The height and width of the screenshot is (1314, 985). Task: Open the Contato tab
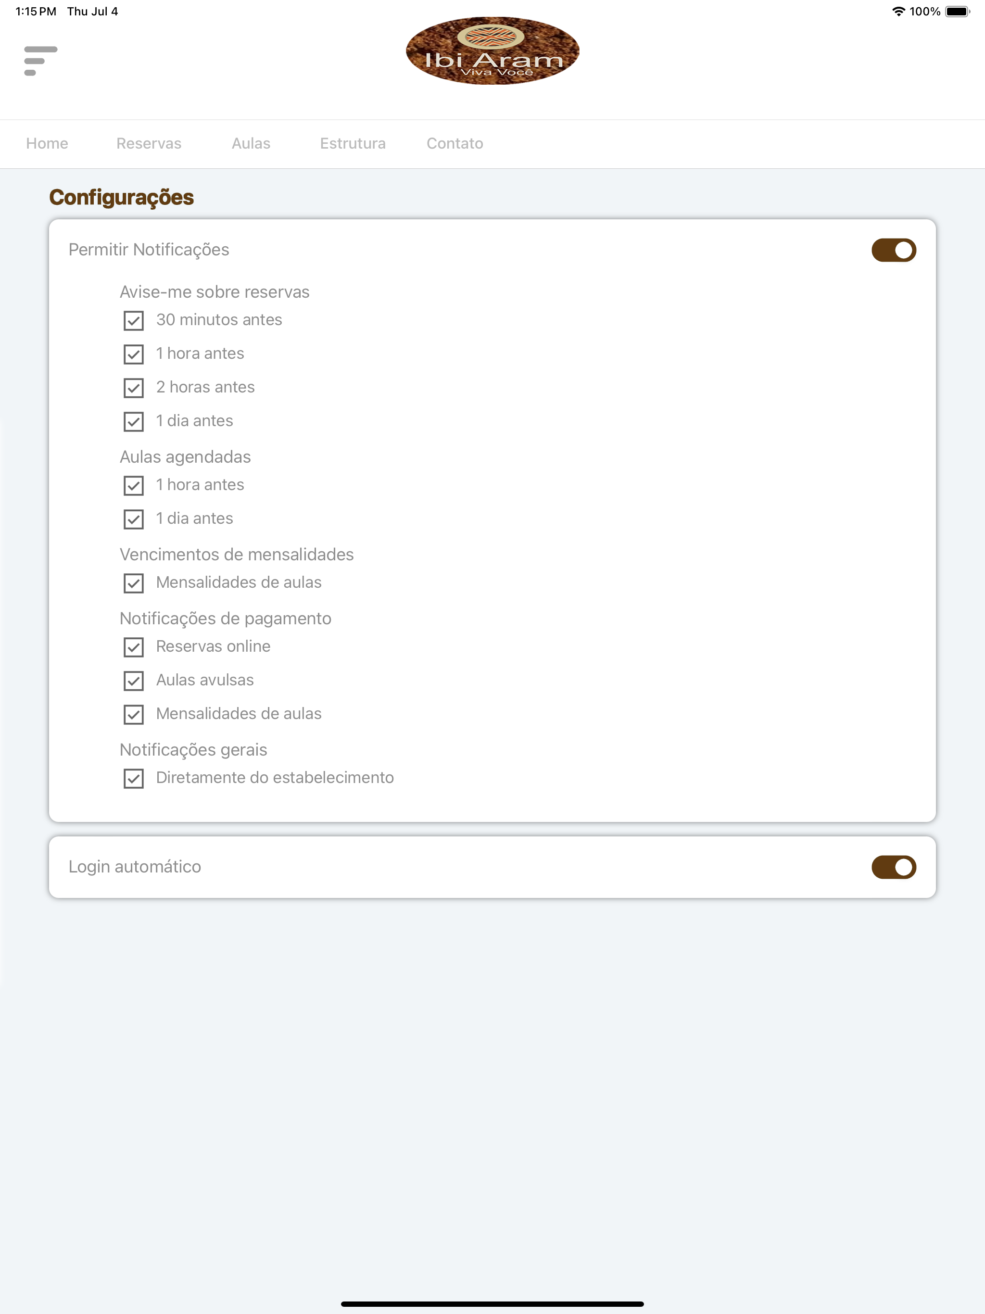coord(455,144)
